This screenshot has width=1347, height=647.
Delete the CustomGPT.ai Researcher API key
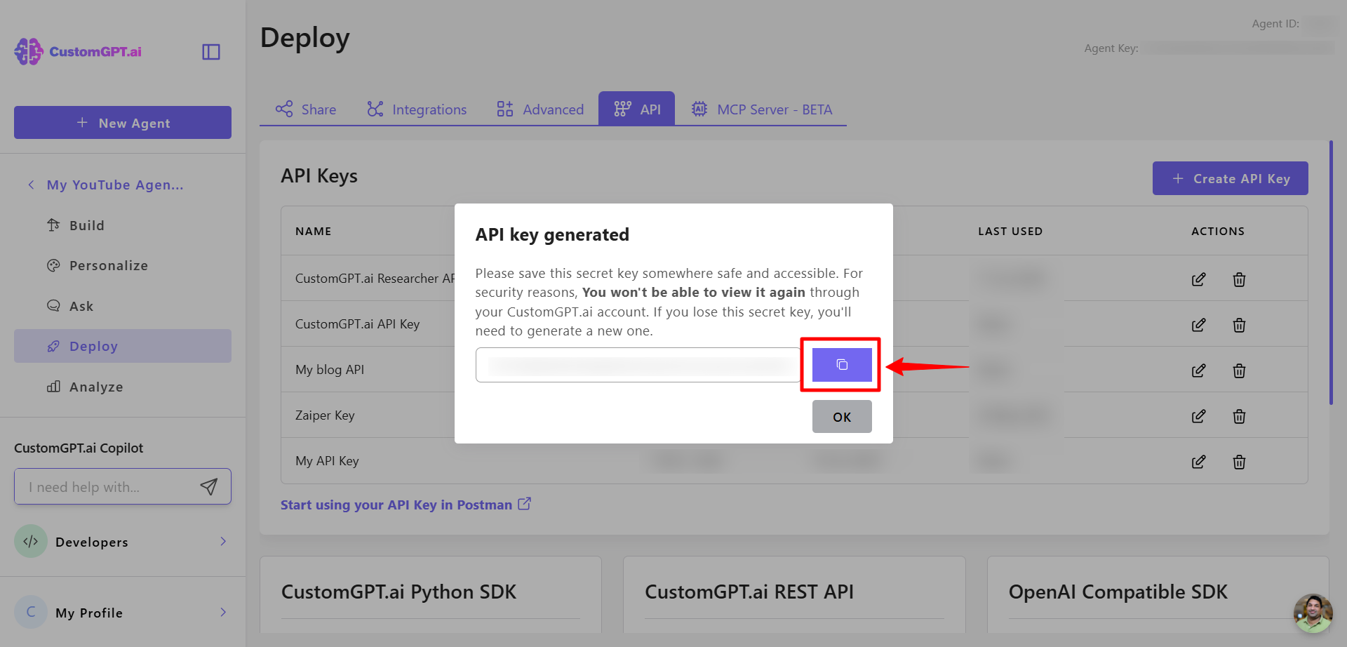(1240, 279)
